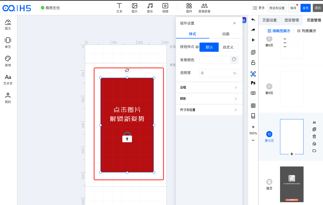Click the undo arrow icon

click(253, 20)
